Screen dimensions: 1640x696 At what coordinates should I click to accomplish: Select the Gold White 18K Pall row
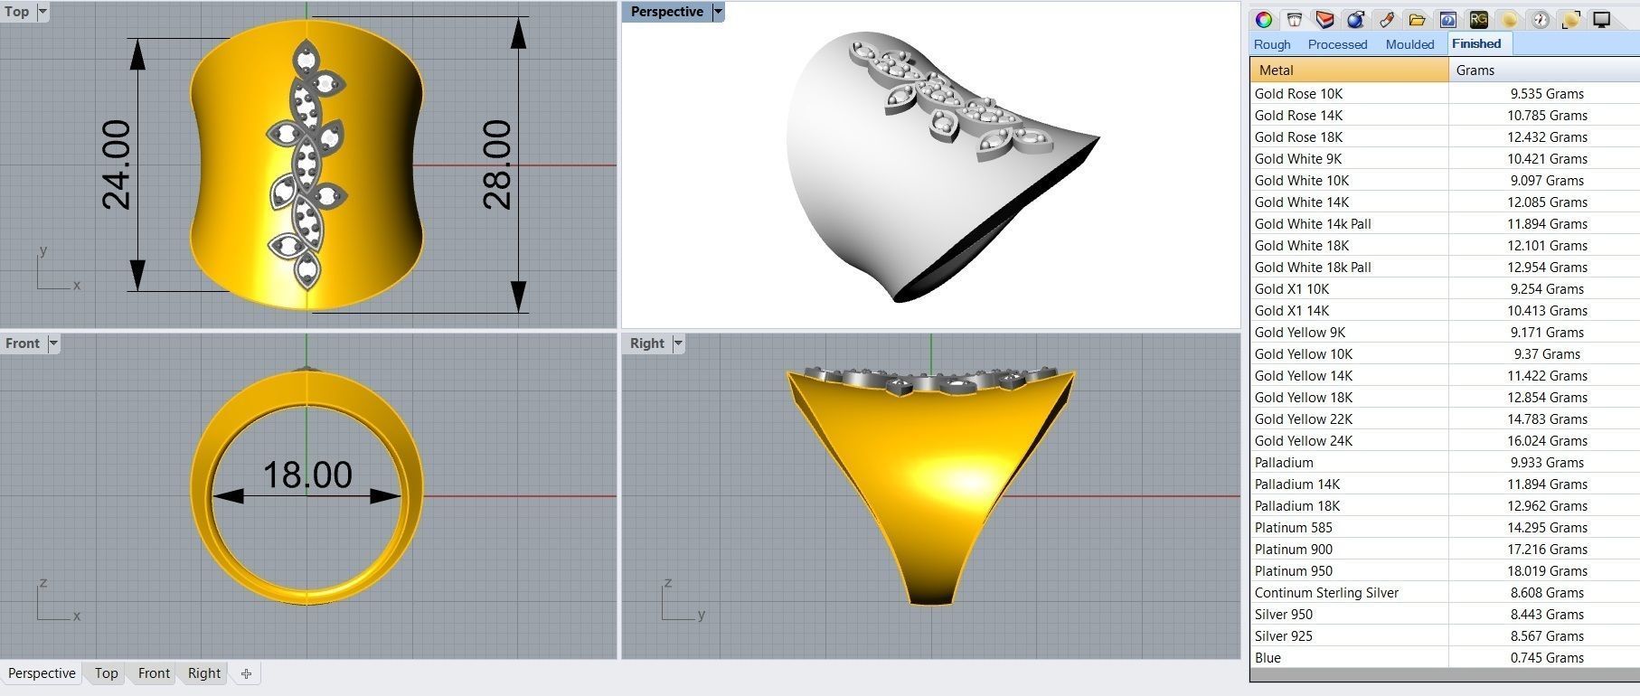pos(1445,267)
